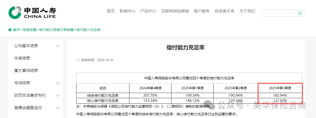Click the home icon in breadcrumb
Screen dimensions: 316x118
point(10,30)
